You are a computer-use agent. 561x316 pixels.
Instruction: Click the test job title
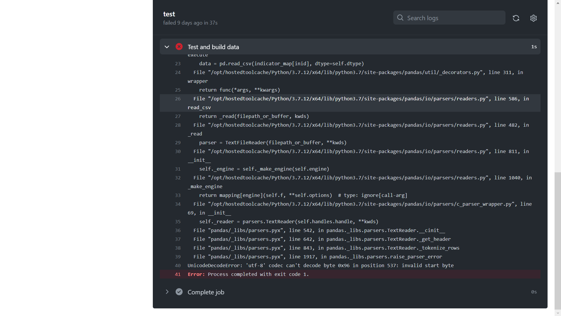[169, 14]
